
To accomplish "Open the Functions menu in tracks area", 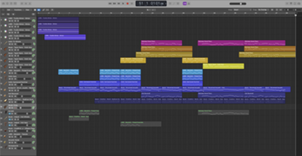I will coord(18,10).
